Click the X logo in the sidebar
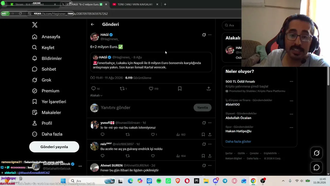 click(35, 25)
